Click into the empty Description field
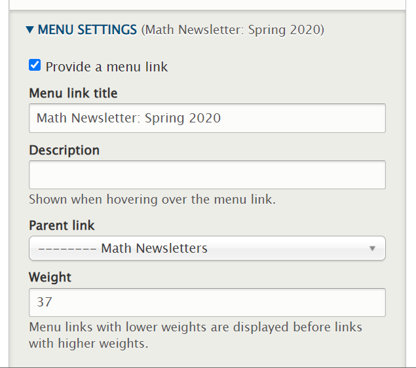This screenshot has height=368, width=416. tap(207, 175)
